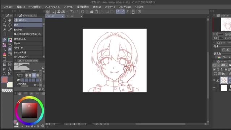Select the Zoom magnifier tool
231x130 pixels.
(4, 20)
